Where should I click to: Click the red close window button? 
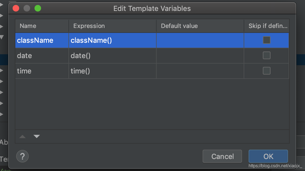pyautogui.click(x=16, y=8)
